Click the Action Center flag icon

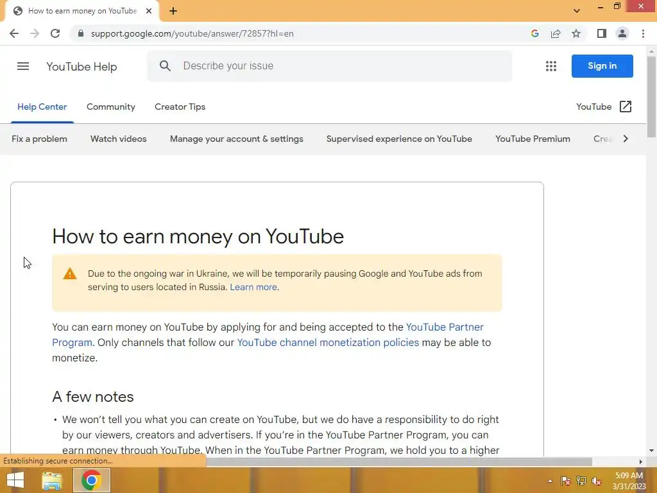click(565, 481)
